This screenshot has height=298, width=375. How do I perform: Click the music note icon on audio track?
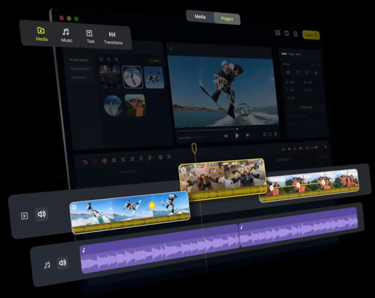coord(47,265)
